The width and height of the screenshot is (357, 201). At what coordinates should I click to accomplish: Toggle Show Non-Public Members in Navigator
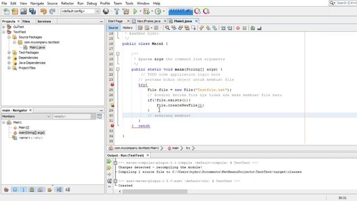coord(32,190)
